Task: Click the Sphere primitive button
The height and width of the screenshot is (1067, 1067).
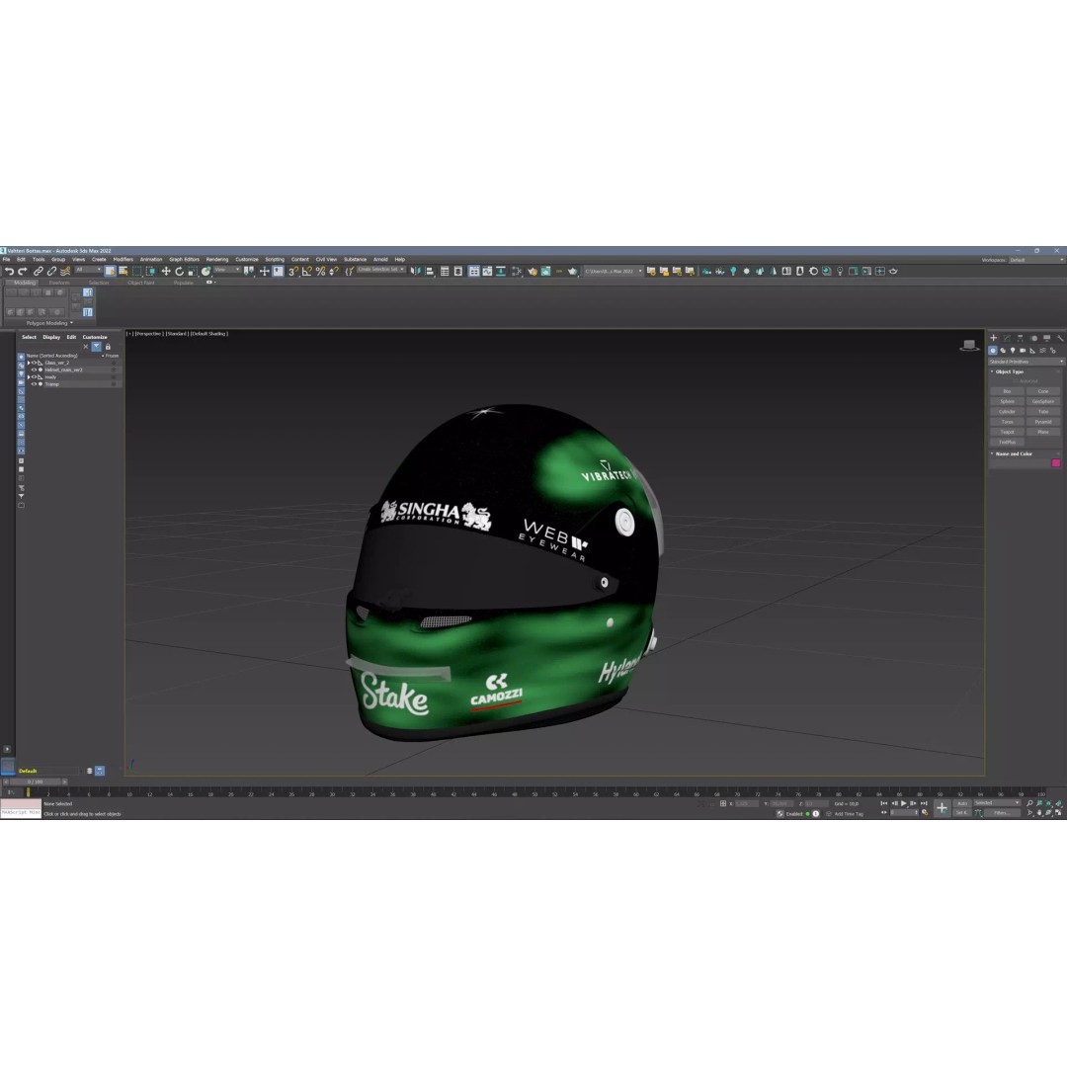Action: (1007, 401)
